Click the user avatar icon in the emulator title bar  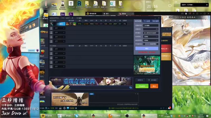pos(186,14)
